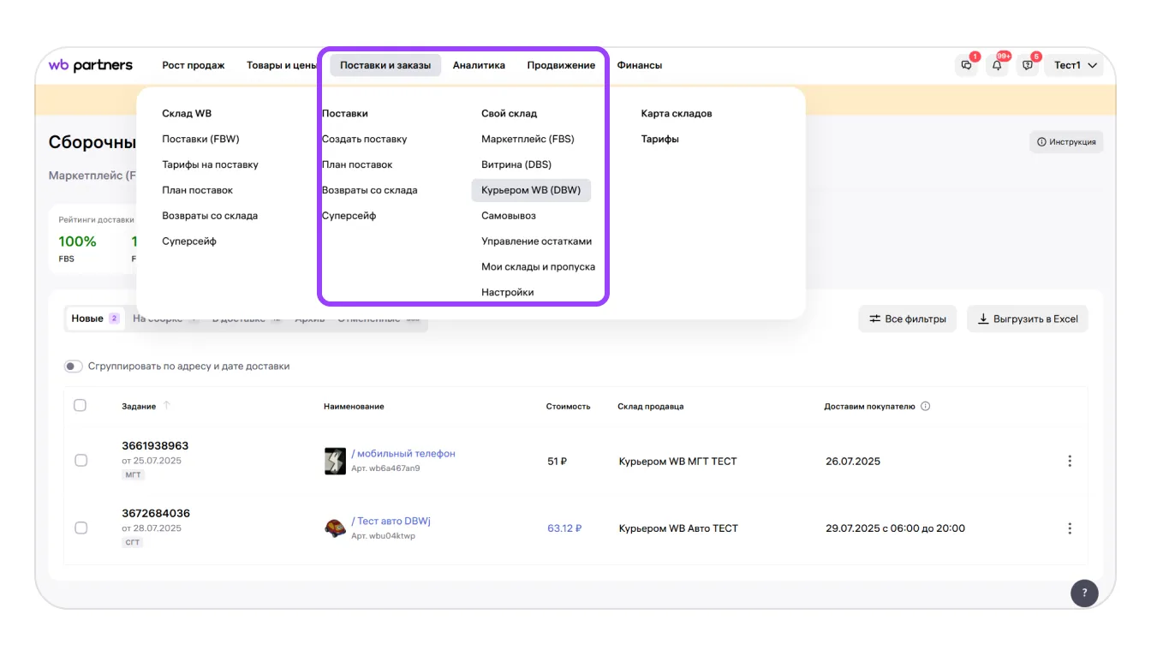Viewport: 1151px width, 656px height.
Task: Click the Курьером WB МГТ ТЕСТ warehouse cell
Action: click(x=677, y=461)
